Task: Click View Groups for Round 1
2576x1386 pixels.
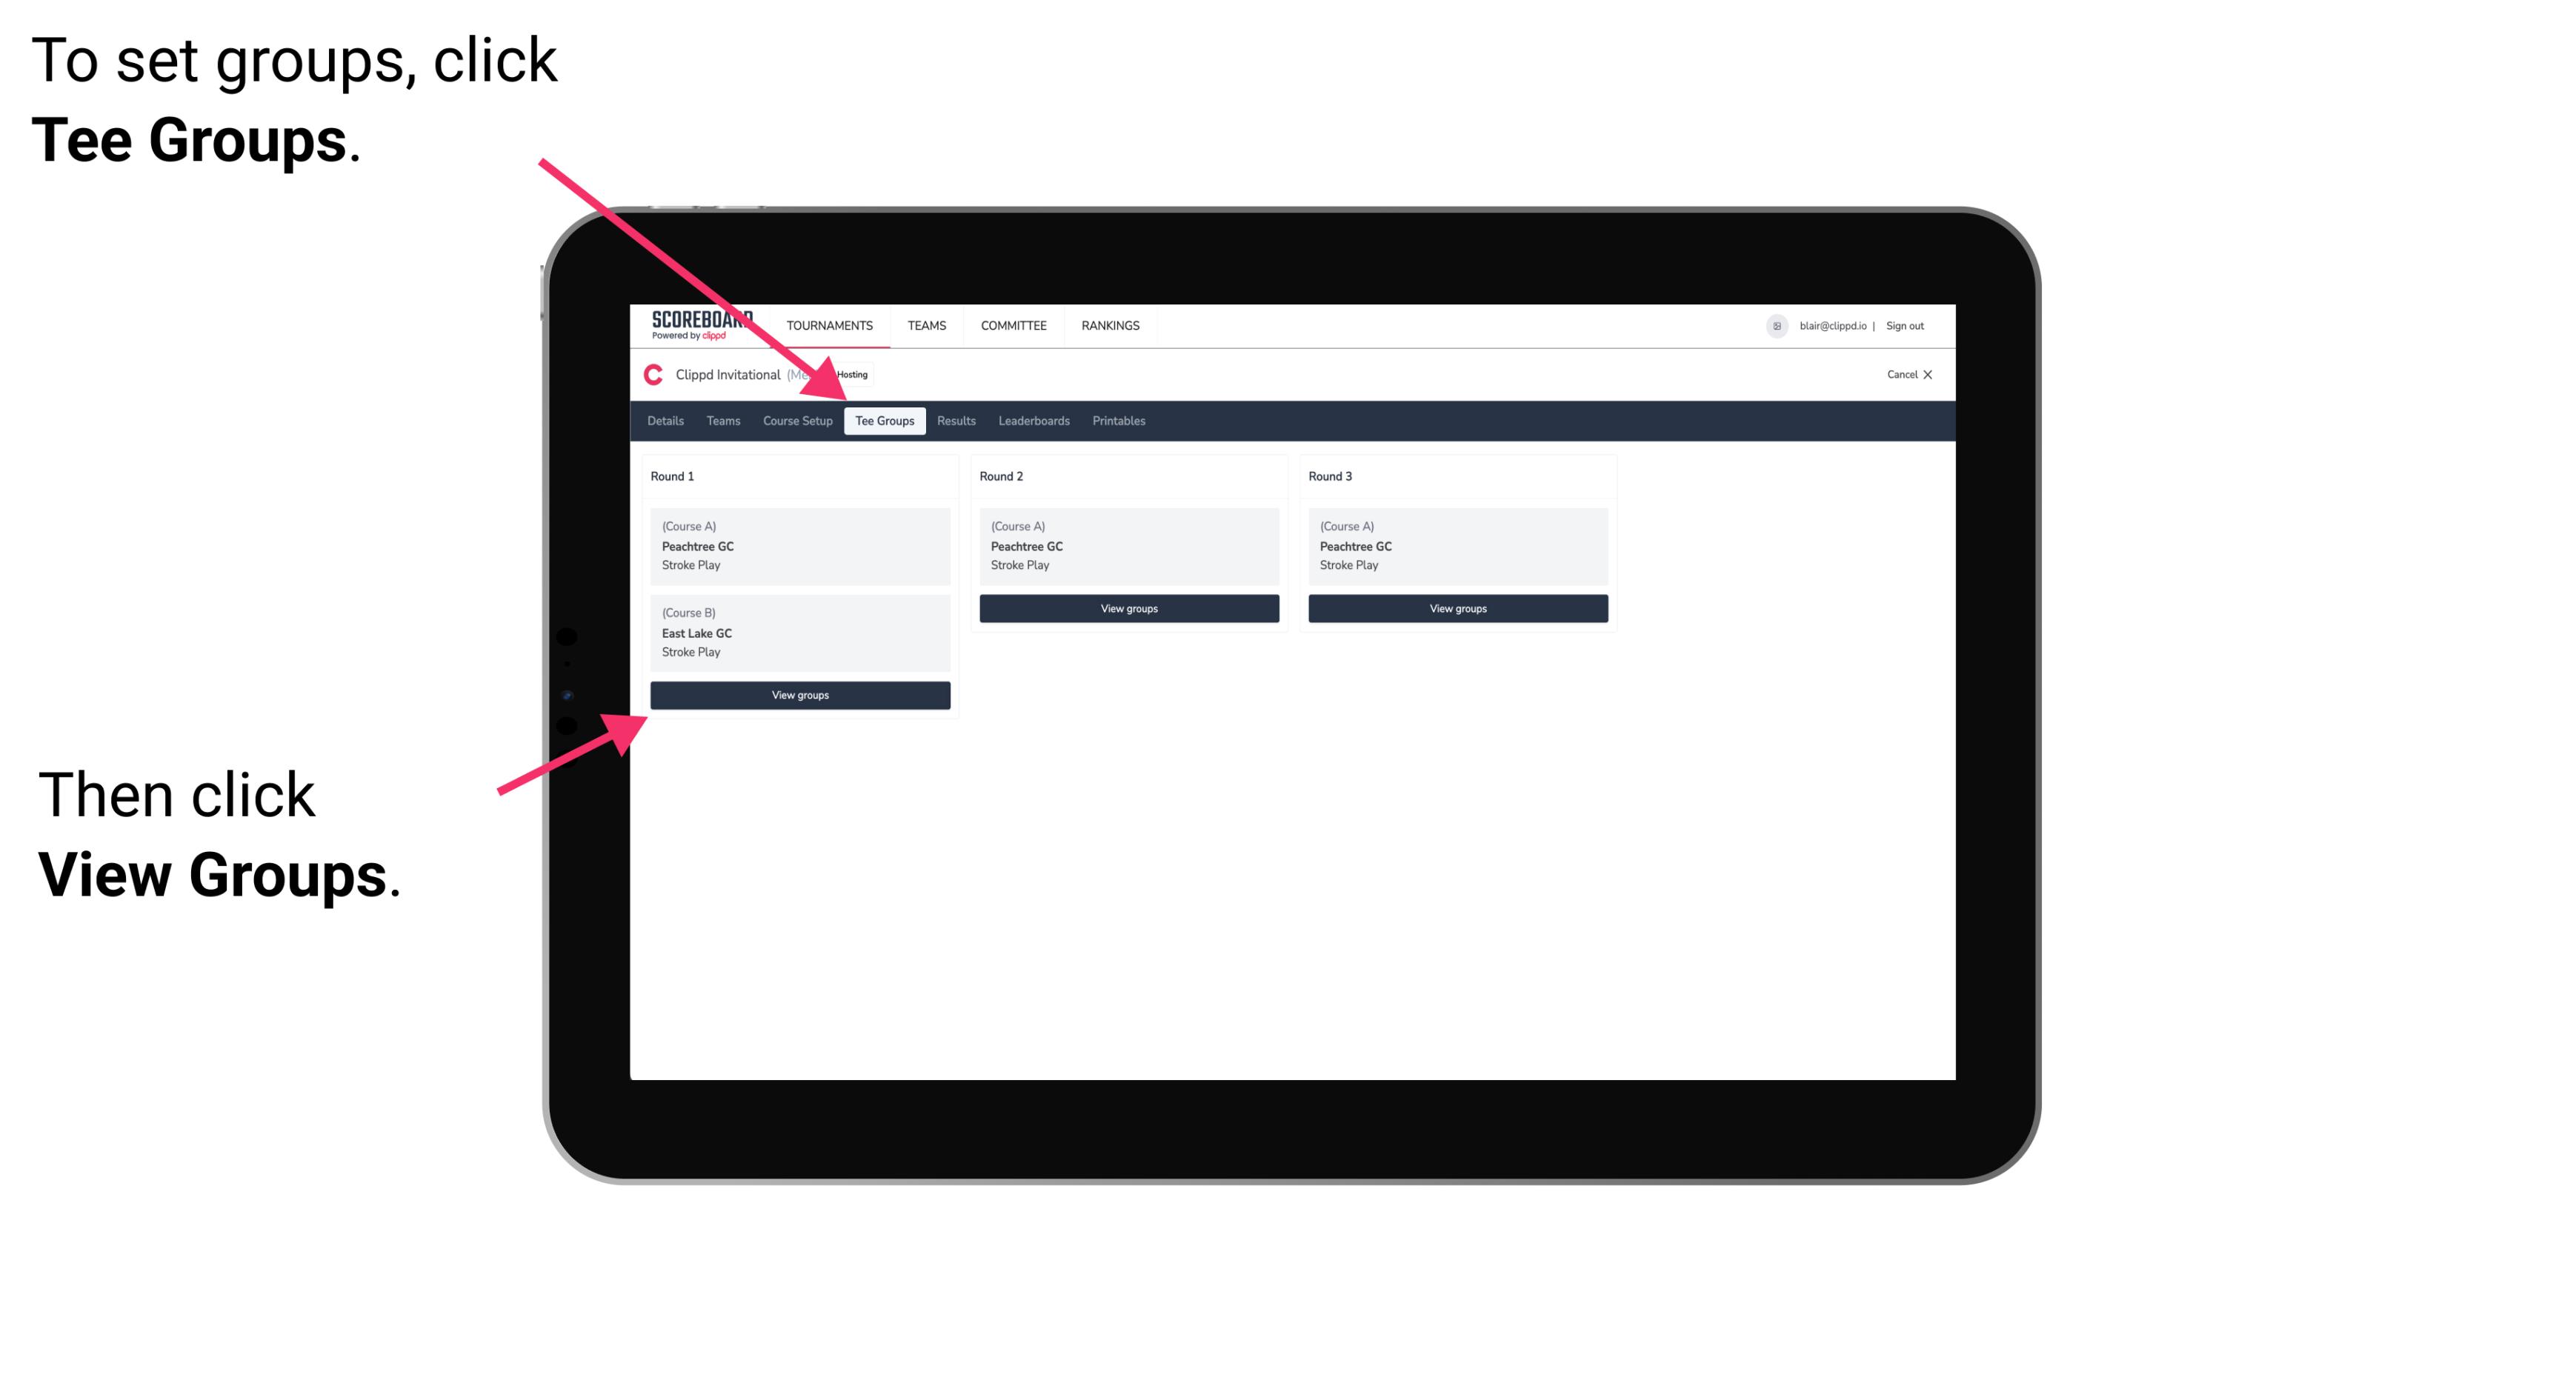Action: (801, 696)
